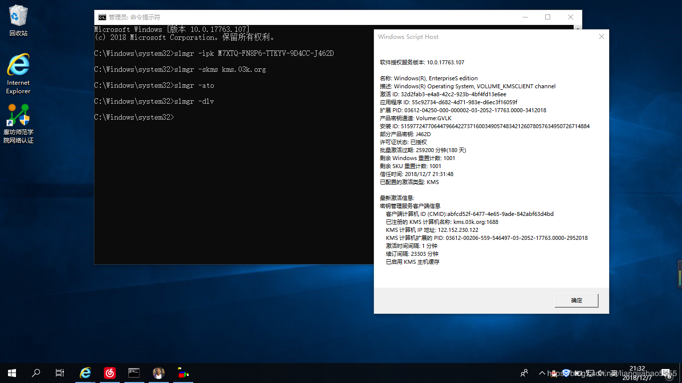Open the Command Prompt title bar system icon
The height and width of the screenshot is (383, 682).
pos(102,17)
